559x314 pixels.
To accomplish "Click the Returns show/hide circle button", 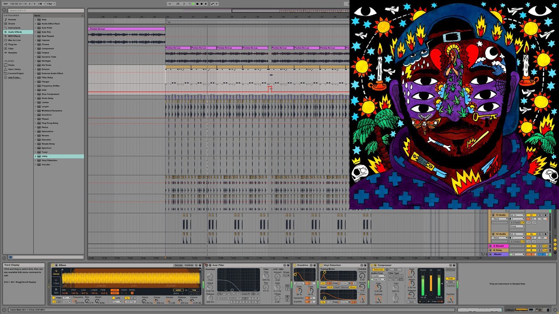I will coord(555,245).
